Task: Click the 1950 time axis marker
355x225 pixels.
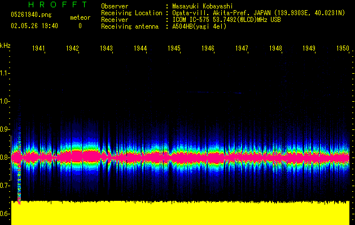Action: (343, 48)
